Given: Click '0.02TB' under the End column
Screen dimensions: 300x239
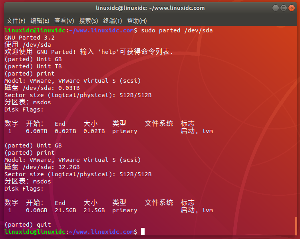Looking at the screenshot, I should [x=66, y=131].
